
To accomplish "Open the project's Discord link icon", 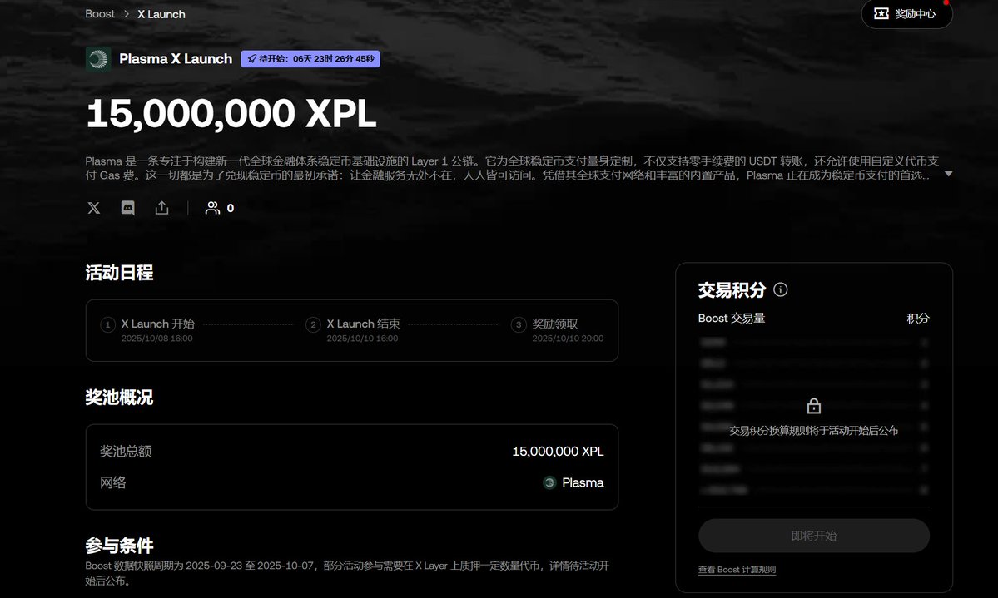I will [x=128, y=208].
